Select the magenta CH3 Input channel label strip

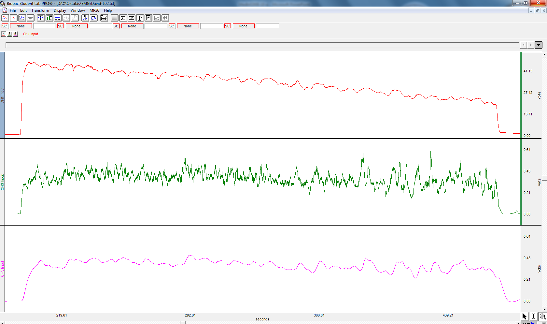pyautogui.click(x=2, y=269)
